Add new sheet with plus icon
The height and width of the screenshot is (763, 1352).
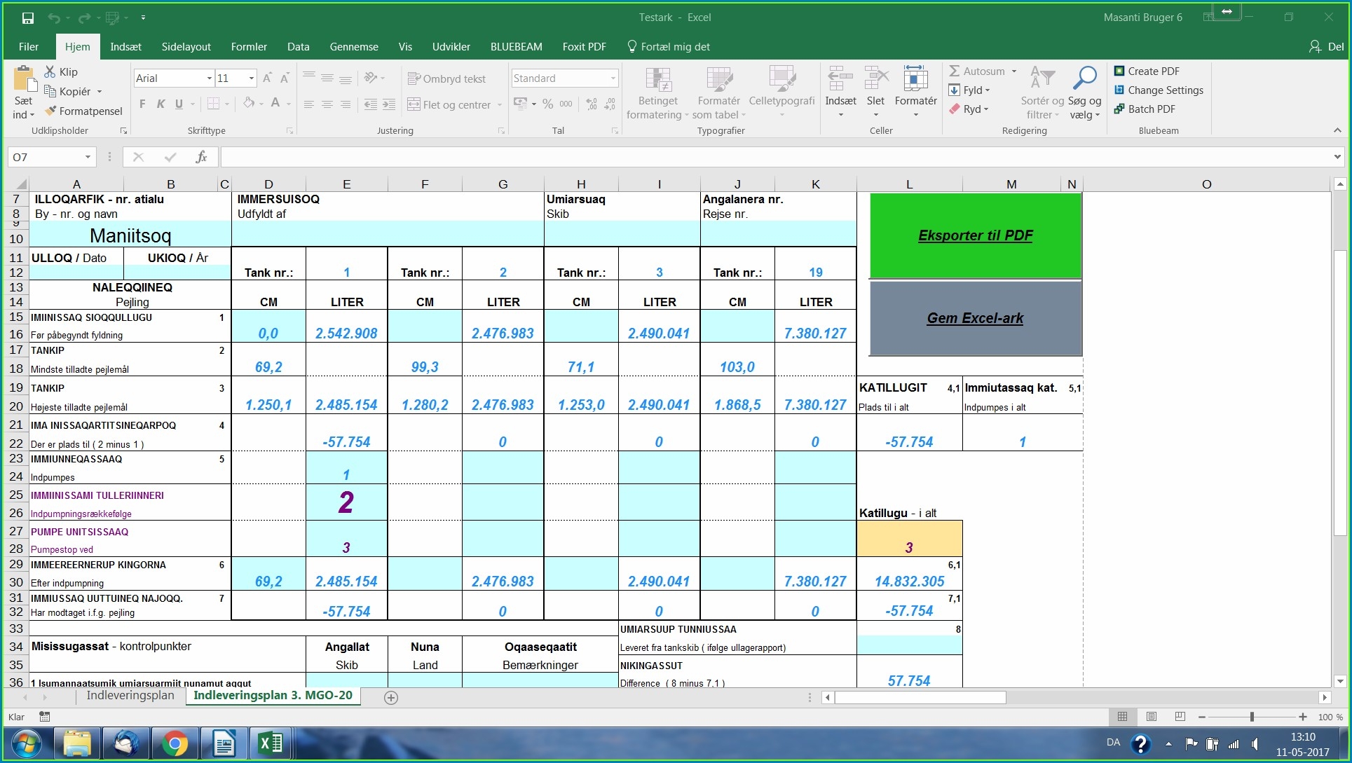pos(391,697)
